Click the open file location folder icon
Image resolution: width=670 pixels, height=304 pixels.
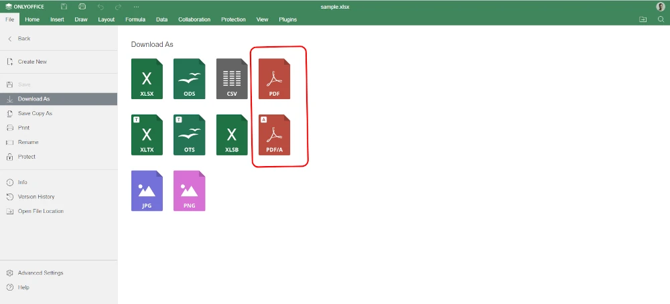tap(643, 19)
